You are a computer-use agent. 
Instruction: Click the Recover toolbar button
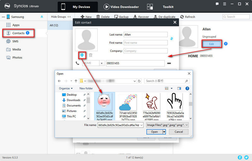(x=141, y=17)
